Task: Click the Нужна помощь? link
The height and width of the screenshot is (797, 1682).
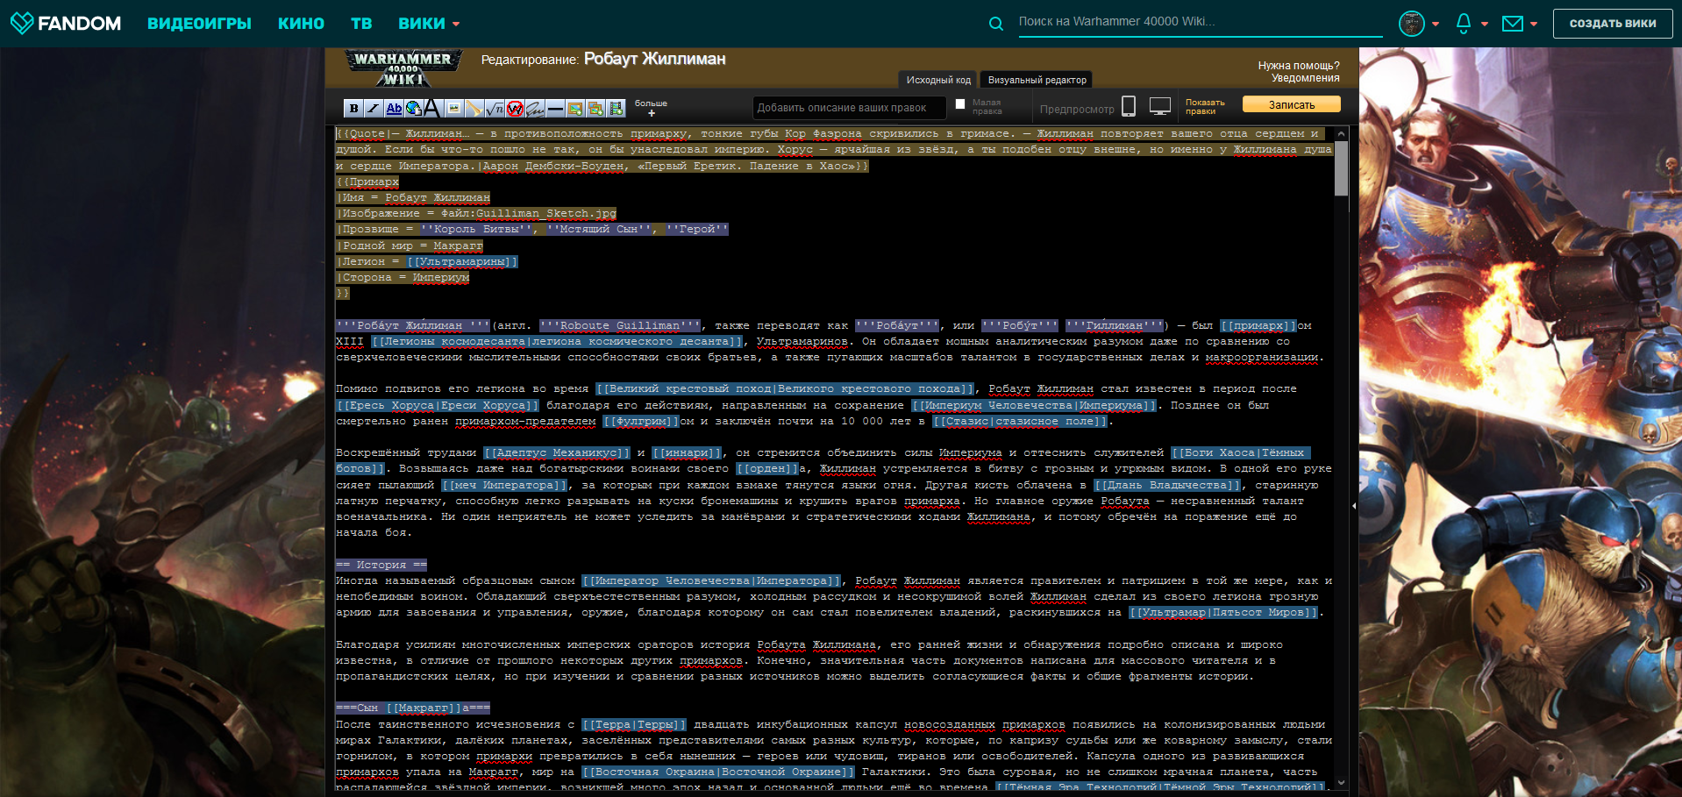Action: click(1299, 66)
